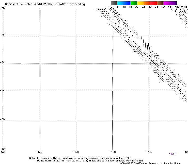Click the dark purple >50 knots swatch
Screen dimensions: 188x165
click(x=176, y=3)
